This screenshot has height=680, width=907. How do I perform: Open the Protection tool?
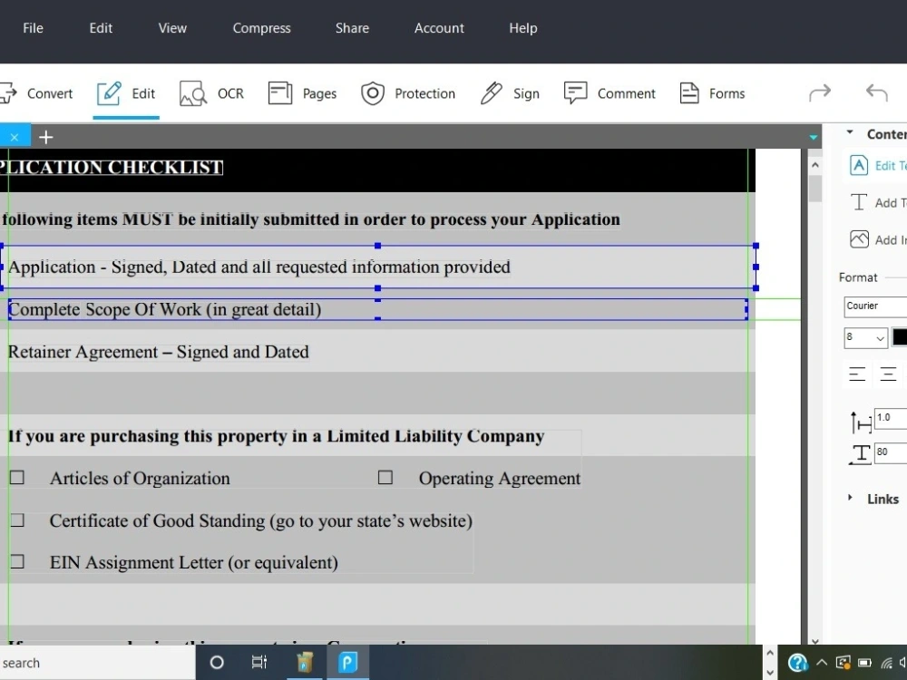click(x=408, y=93)
